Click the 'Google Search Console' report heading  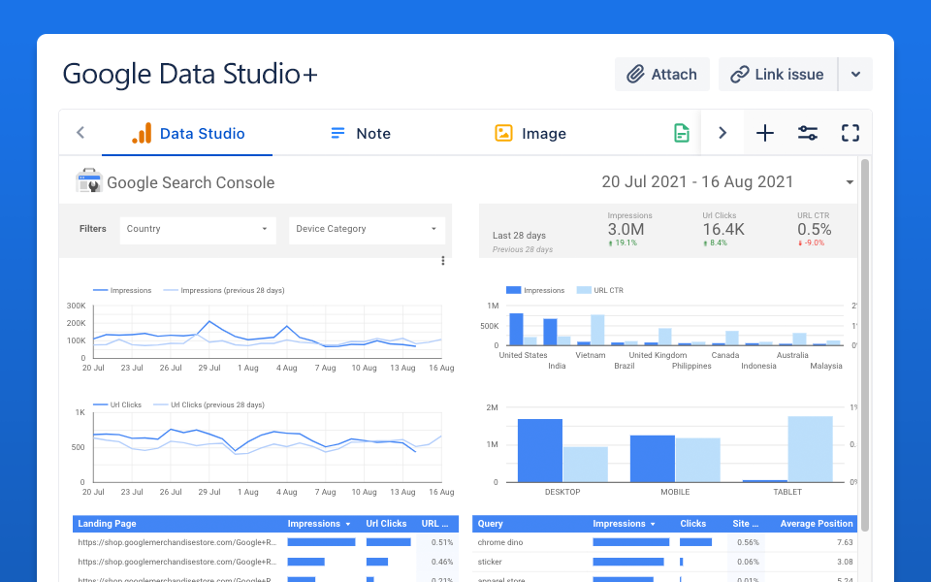(x=191, y=182)
